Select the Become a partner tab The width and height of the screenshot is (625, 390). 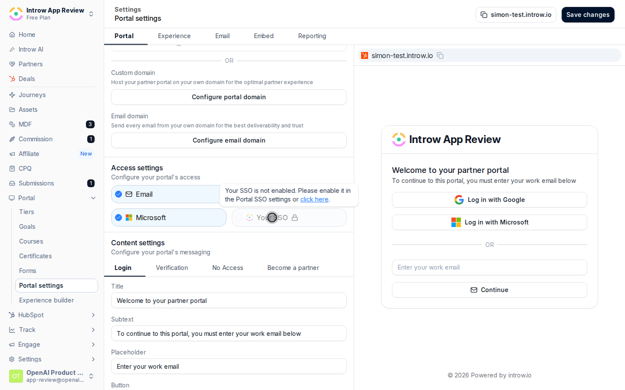pyautogui.click(x=293, y=268)
